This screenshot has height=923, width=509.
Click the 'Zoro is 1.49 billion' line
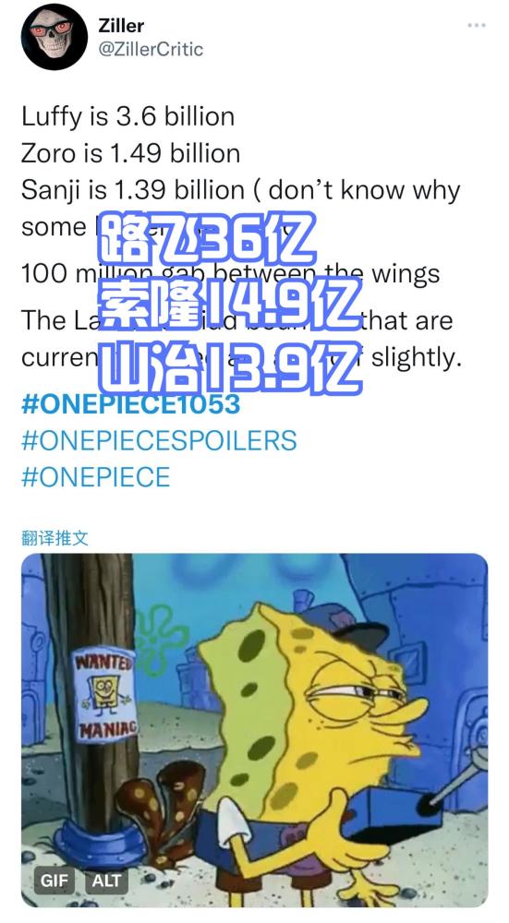click(x=131, y=153)
